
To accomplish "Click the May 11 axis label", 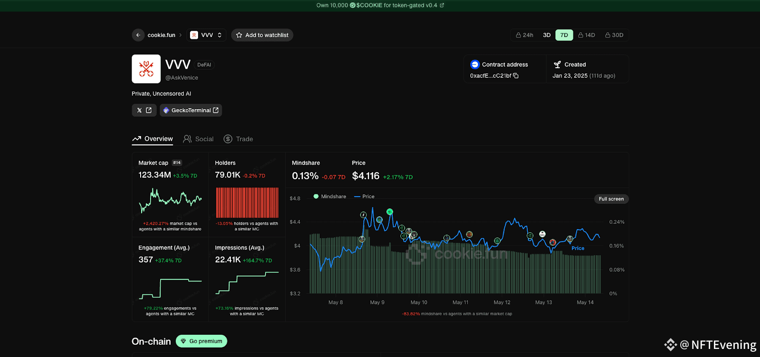I will point(460,302).
